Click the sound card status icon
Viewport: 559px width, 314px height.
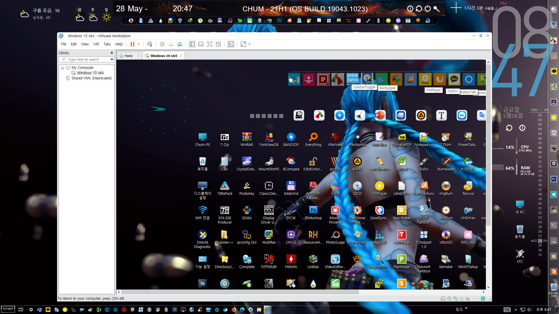tap(468, 299)
